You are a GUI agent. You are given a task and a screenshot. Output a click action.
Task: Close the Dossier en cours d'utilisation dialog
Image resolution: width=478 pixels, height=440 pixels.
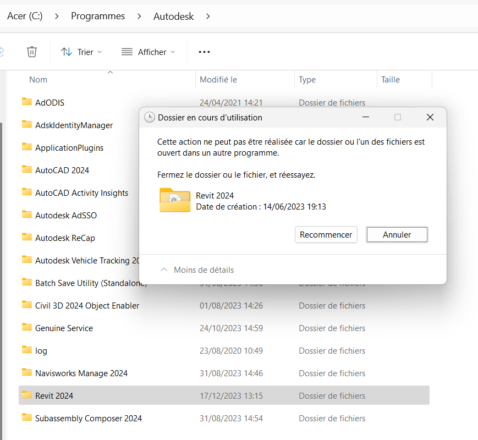point(430,117)
